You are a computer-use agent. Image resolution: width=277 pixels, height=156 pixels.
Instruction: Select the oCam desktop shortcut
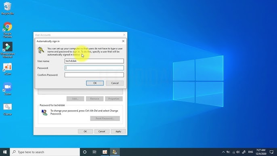click(x=7, y=69)
